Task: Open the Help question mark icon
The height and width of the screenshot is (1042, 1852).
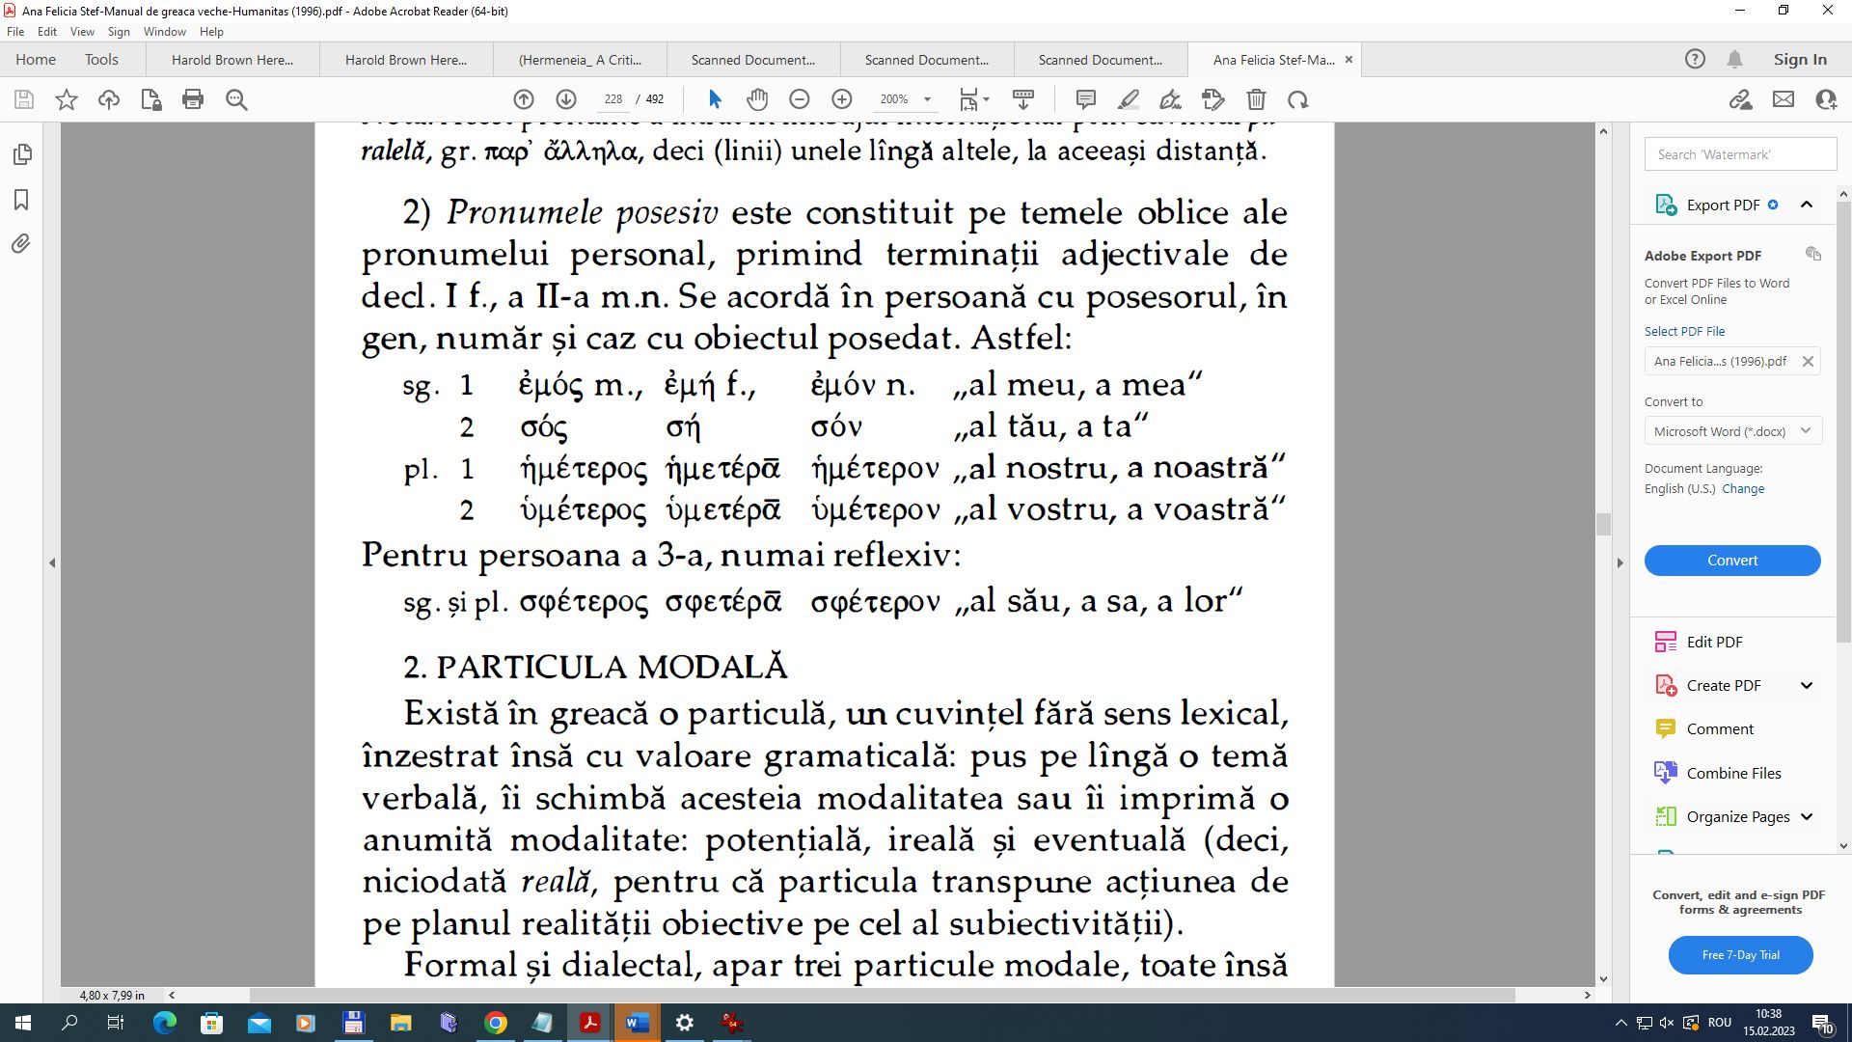Action: (1695, 59)
